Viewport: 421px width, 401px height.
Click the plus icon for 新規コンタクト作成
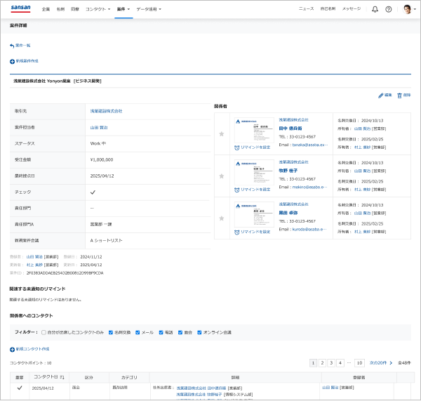tap(12, 350)
